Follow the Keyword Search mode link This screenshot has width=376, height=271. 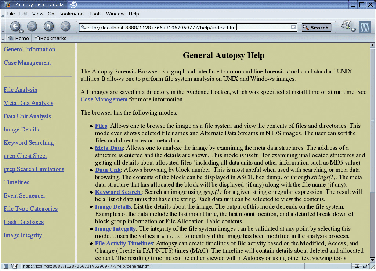click(118, 192)
